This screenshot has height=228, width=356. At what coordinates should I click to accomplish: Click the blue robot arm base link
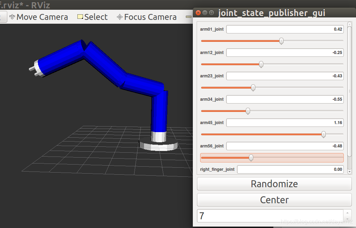click(159, 111)
